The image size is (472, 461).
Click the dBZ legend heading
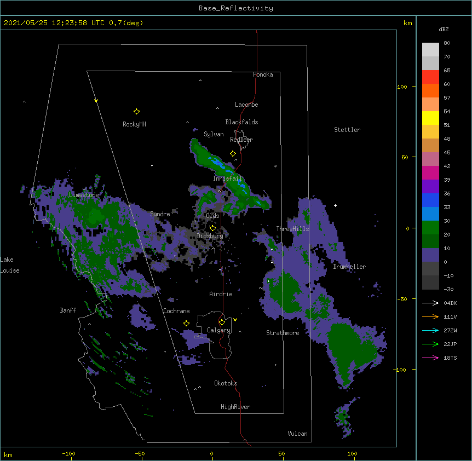(444, 29)
